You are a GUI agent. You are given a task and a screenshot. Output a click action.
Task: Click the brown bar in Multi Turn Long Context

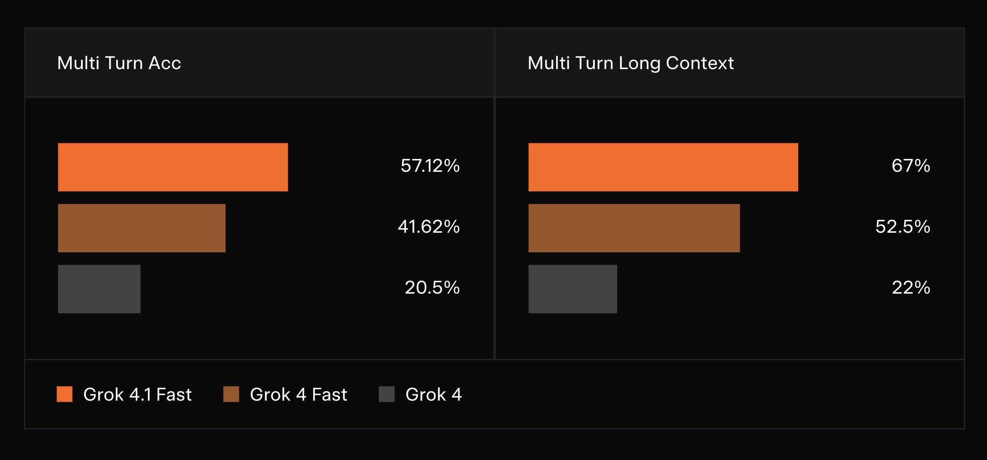(634, 228)
